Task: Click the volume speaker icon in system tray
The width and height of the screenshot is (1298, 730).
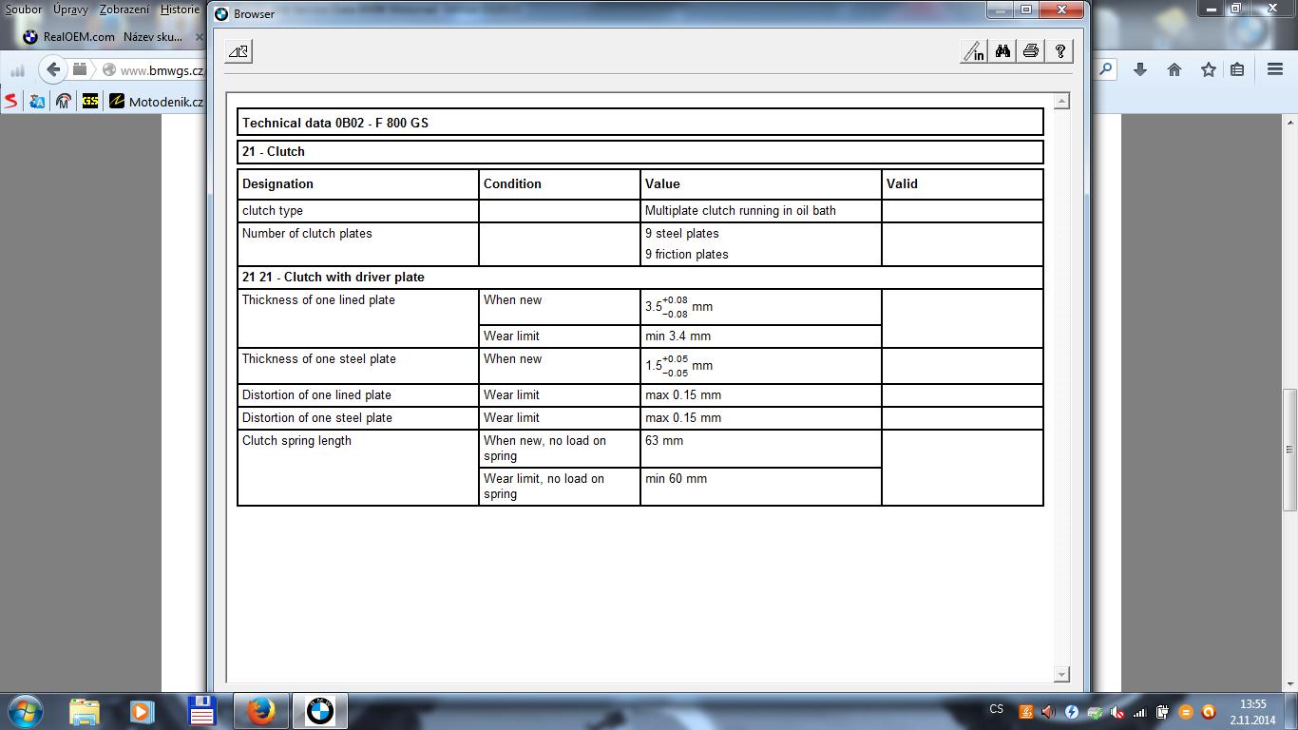Action: (1048, 711)
